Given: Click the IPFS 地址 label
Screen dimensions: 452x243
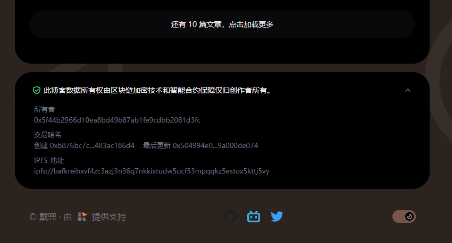Looking at the screenshot, I should pyautogui.click(x=49, y=160).
